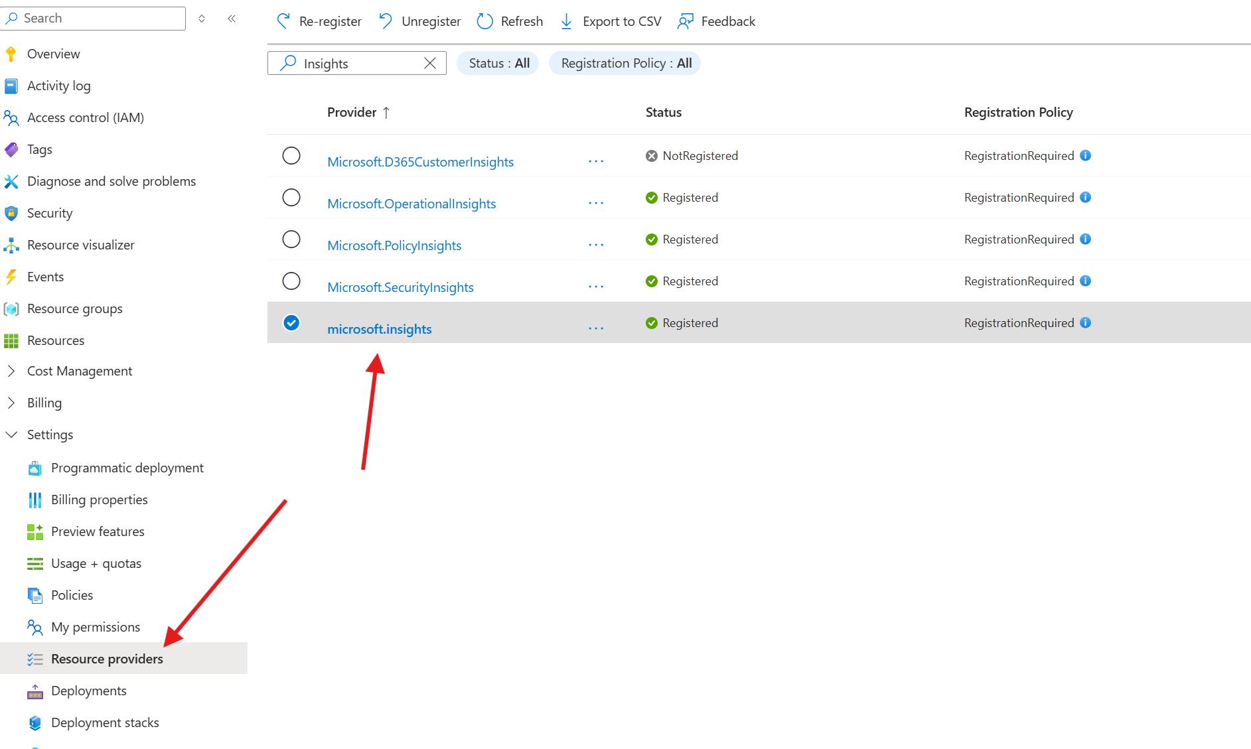Collapse the sidebar with the double chevron

232,19
